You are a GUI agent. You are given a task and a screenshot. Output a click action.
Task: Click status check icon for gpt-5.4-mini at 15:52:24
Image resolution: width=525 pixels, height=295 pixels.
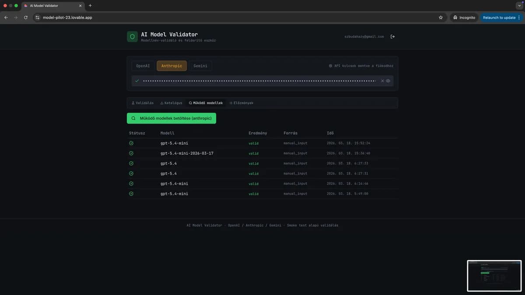point(131,143)
